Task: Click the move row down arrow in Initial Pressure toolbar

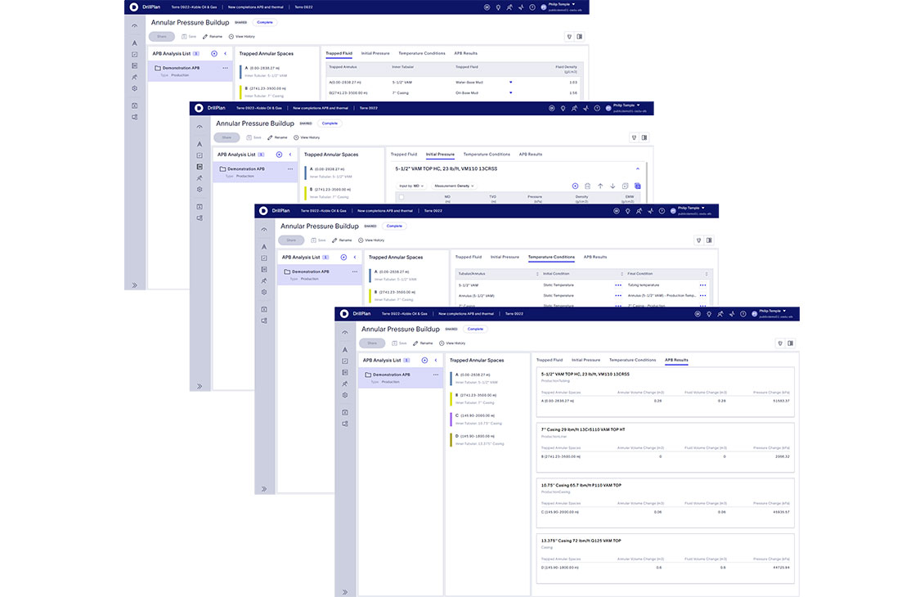Action: coord(612,186)
